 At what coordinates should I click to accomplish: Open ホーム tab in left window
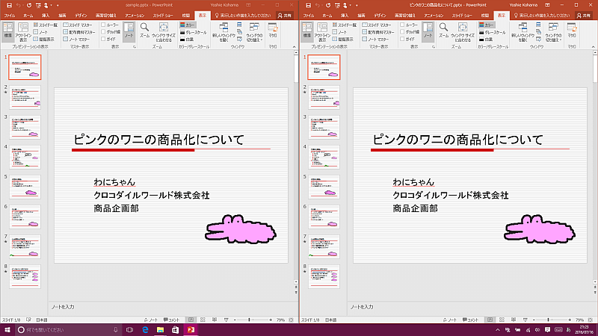coord(28,16)
